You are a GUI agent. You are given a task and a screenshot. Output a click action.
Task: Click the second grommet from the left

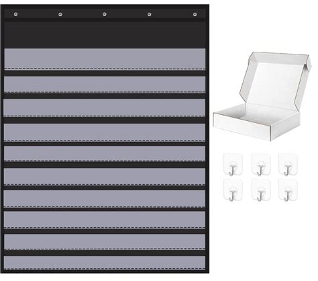(x=60, y=14)
